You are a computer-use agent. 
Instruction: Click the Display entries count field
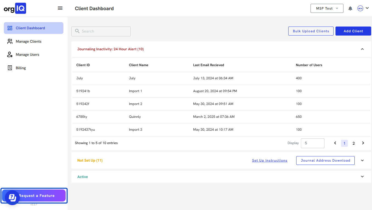click(312, 143)
